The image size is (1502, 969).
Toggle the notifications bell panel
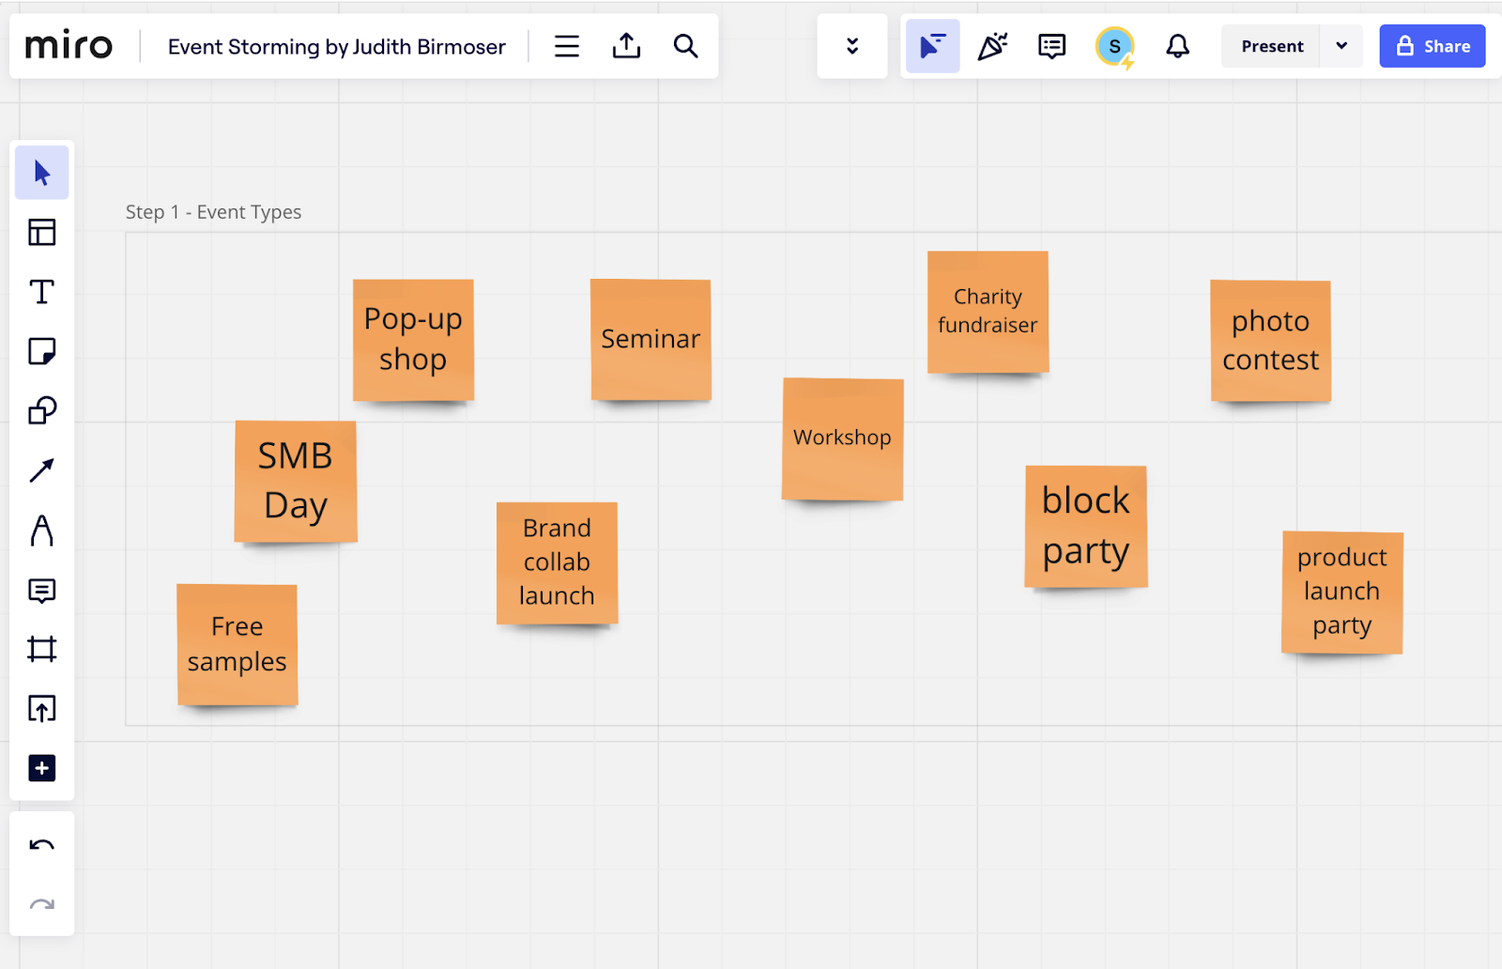[1176, 45]
